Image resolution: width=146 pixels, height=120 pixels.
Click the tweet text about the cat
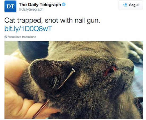52,20
